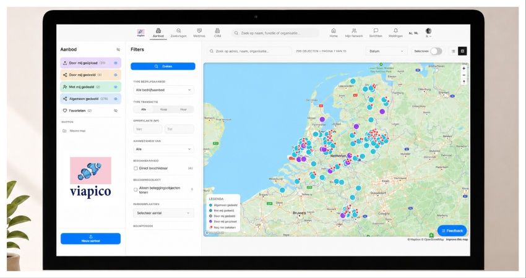Check Alleen beleggingsobjecten tonen
Viewport: 526px width, 278px height.
136,190
